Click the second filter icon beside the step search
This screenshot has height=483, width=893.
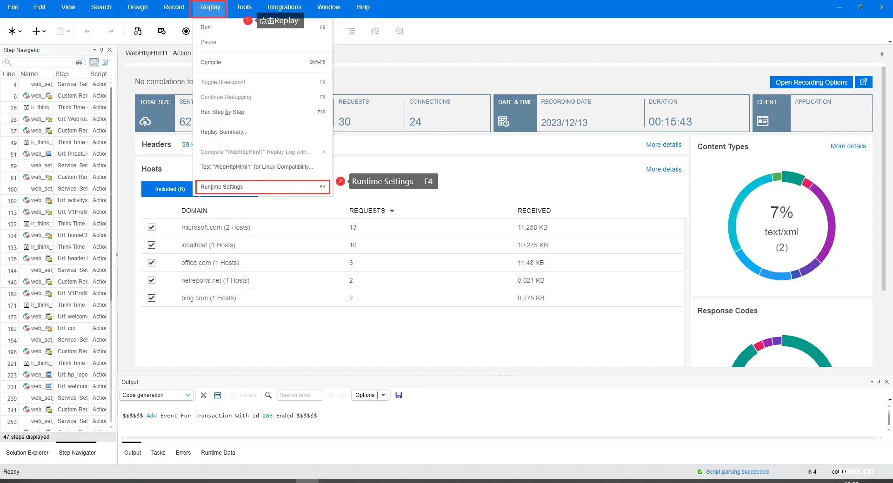105,62
